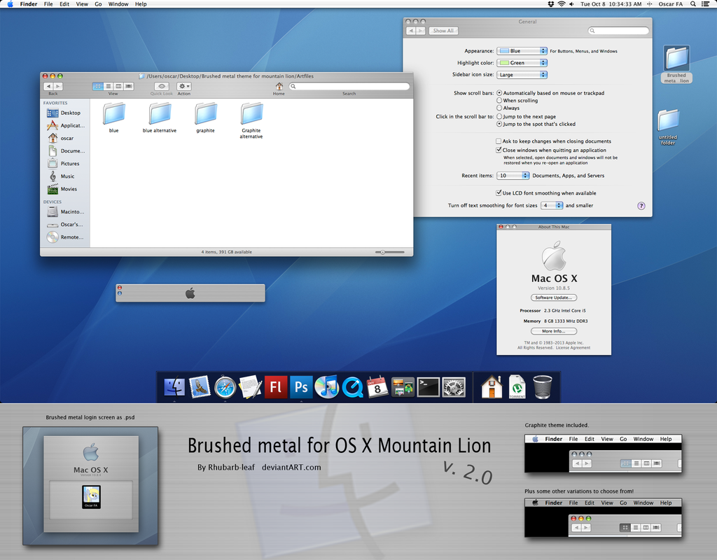Click 'More Info...' in About This Mac
Screen dimensions: 717x560
coord(554,331)
